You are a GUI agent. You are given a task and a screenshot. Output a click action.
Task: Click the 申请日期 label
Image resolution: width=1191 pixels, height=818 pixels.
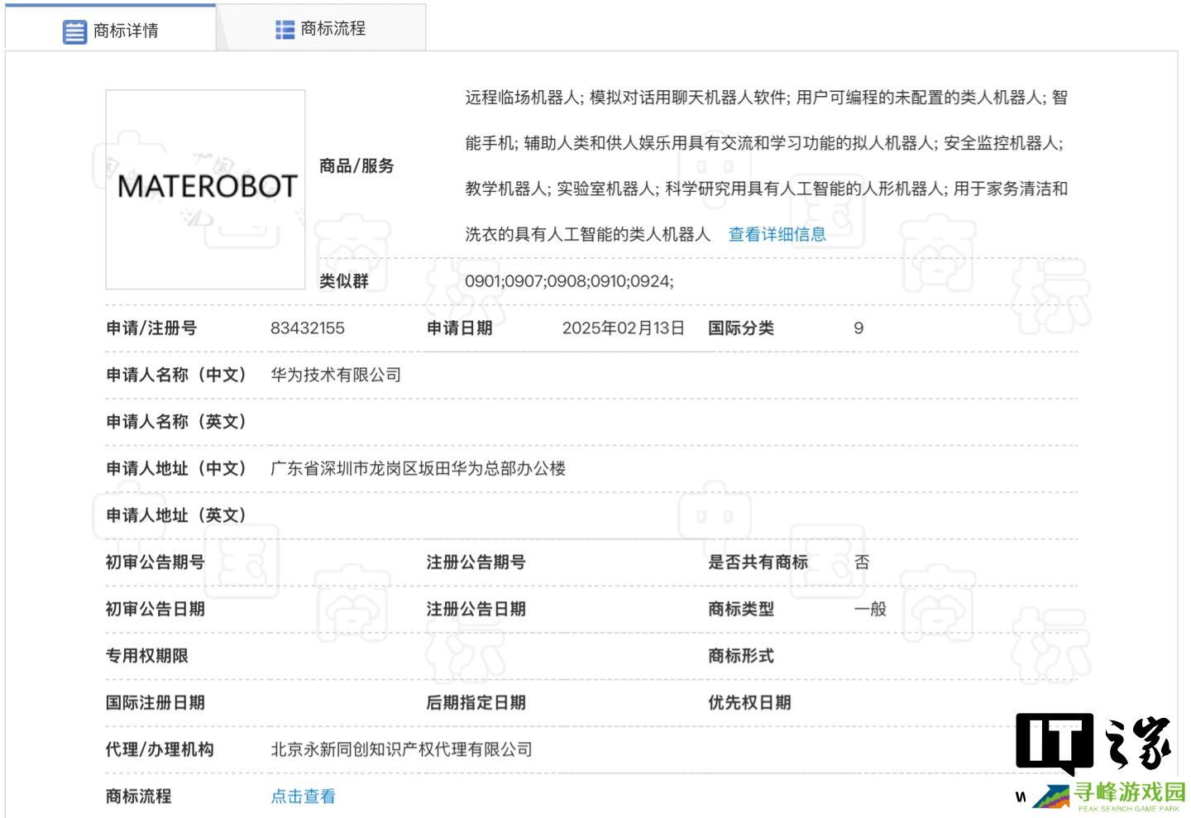[459, 328]
